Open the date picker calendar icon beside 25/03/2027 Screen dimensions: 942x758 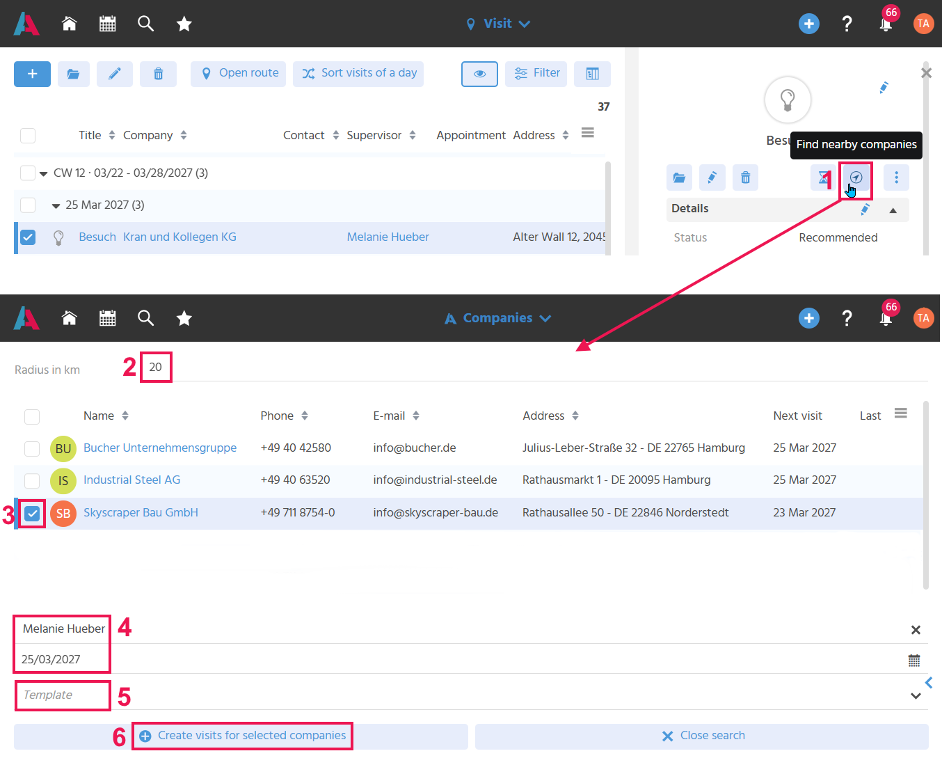tap(914, 660)
